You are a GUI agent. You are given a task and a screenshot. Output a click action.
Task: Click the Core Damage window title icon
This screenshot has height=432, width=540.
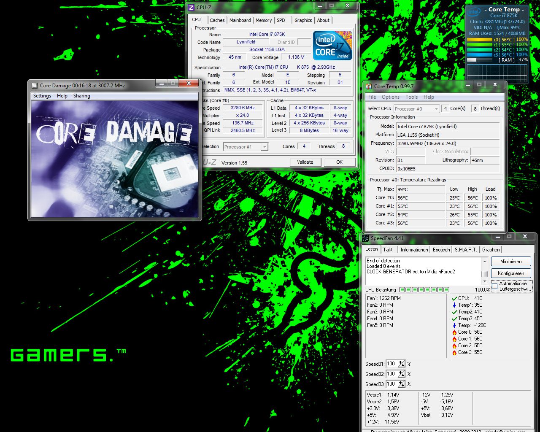[x=35, y=85]
